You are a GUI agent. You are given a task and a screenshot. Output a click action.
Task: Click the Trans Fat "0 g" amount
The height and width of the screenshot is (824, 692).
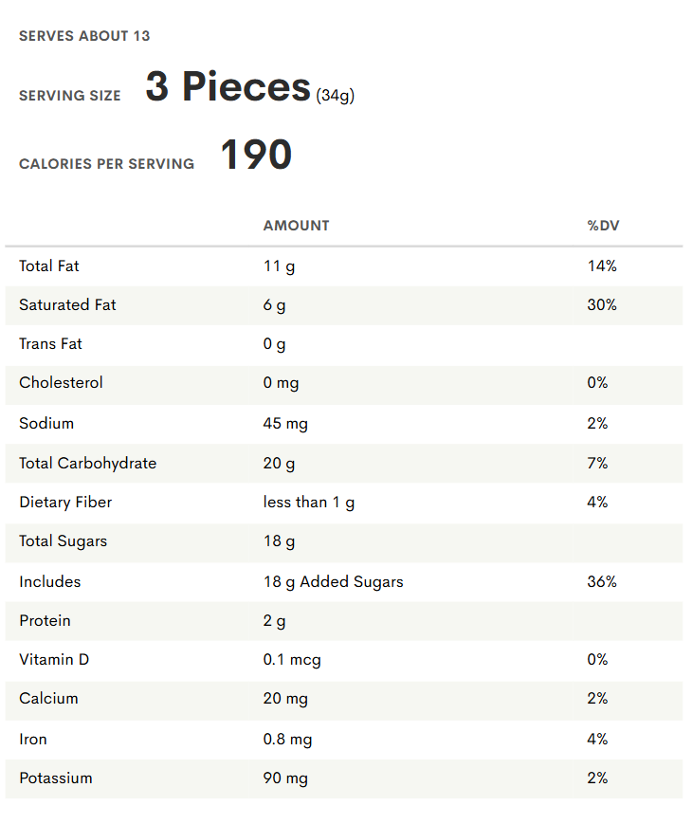[274, 344]
